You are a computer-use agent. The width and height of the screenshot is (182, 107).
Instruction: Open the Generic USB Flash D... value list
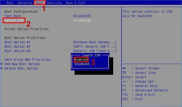pyautogui.click(x=95, y=51)
